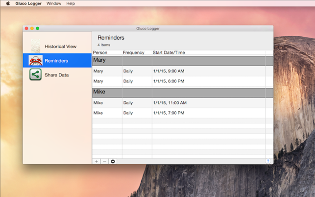Add a reminder with the plus button
Screen dimensions: 315x197
[97, 161]
